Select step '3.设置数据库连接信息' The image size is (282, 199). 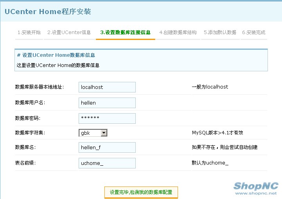(x=125, y=33)
